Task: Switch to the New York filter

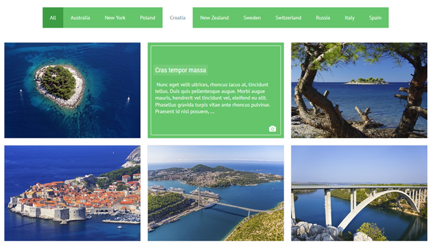Action: pos(115,17)
